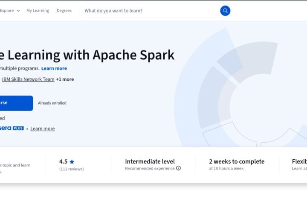Open the Recommended experience info icon
The image size is (307, 205).
pos(178,168)
